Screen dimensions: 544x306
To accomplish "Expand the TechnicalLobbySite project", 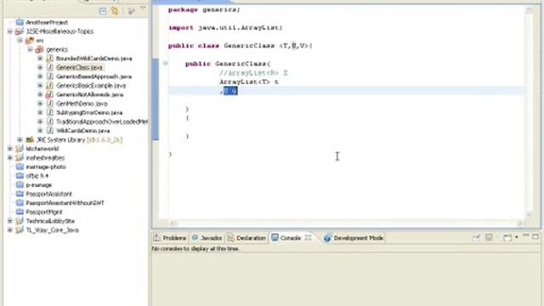I will [10, 221].
